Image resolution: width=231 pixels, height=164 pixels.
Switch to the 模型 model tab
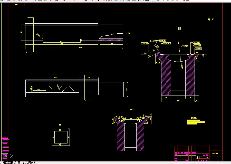[8, 163]
